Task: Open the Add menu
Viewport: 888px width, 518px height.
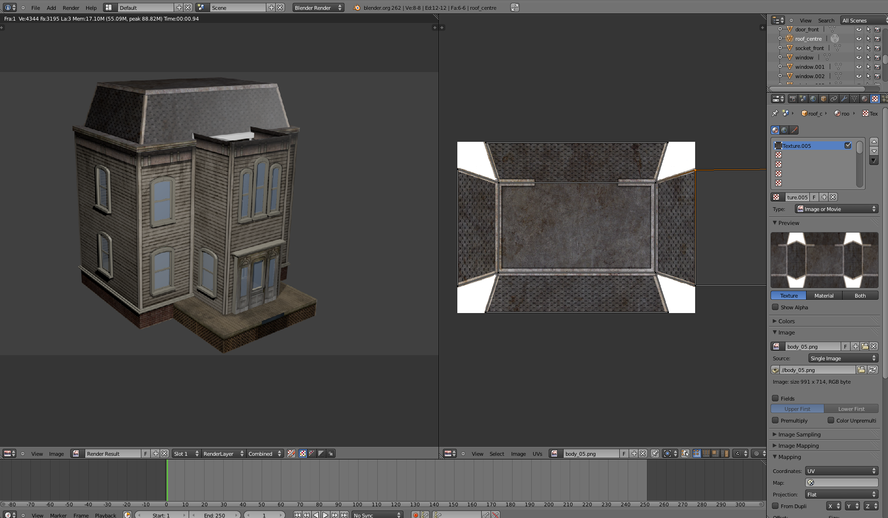Action: (51, 8)
